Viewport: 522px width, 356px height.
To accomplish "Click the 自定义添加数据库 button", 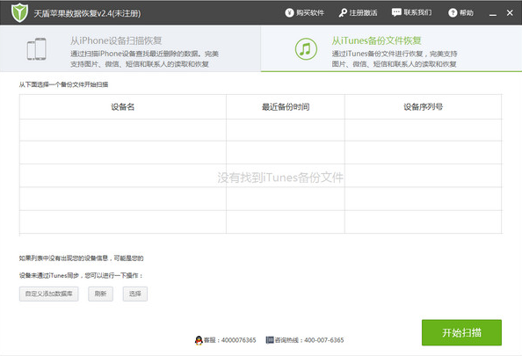I will coord(49,294).
